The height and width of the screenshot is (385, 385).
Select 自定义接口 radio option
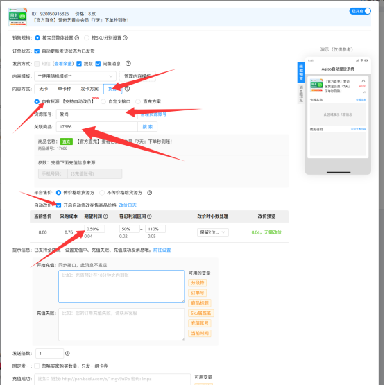pos(103,101)
